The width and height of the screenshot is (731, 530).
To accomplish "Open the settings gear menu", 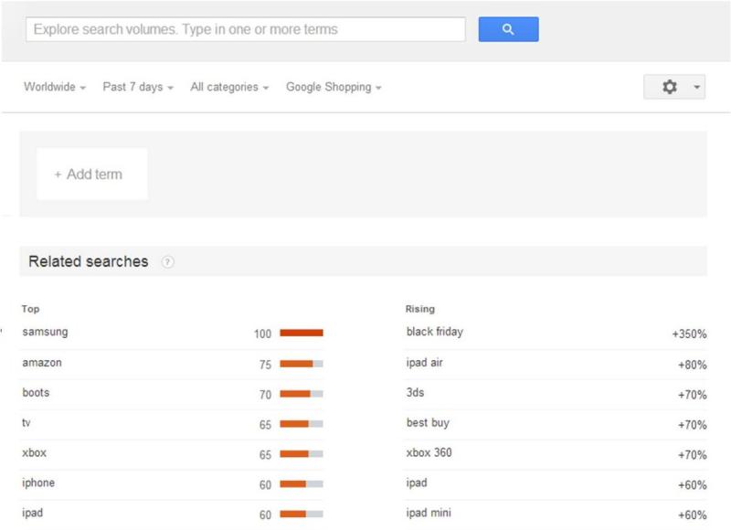I will coord(670,87).
